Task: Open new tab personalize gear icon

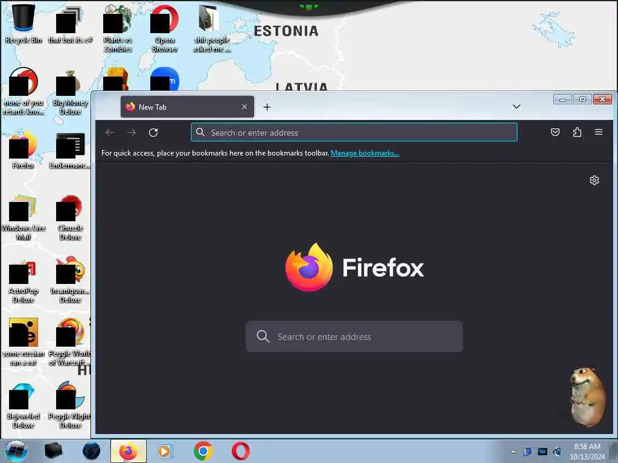Action: (594, 180)
